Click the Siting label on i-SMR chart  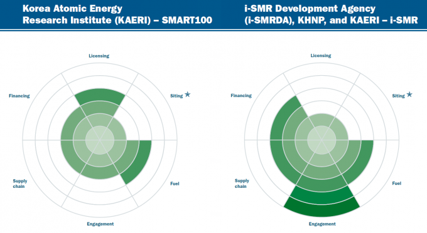[x=398, y=96]
